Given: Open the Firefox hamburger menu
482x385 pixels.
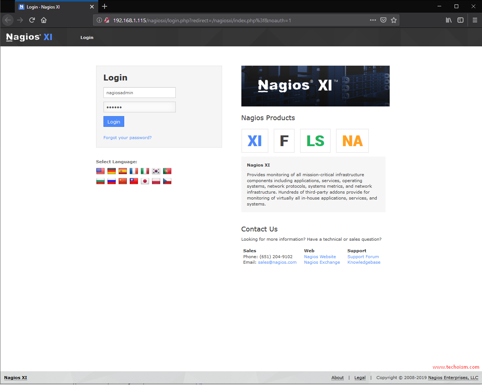Looking at the screenshot, I should pyautogui.click(x=475, y=20).
